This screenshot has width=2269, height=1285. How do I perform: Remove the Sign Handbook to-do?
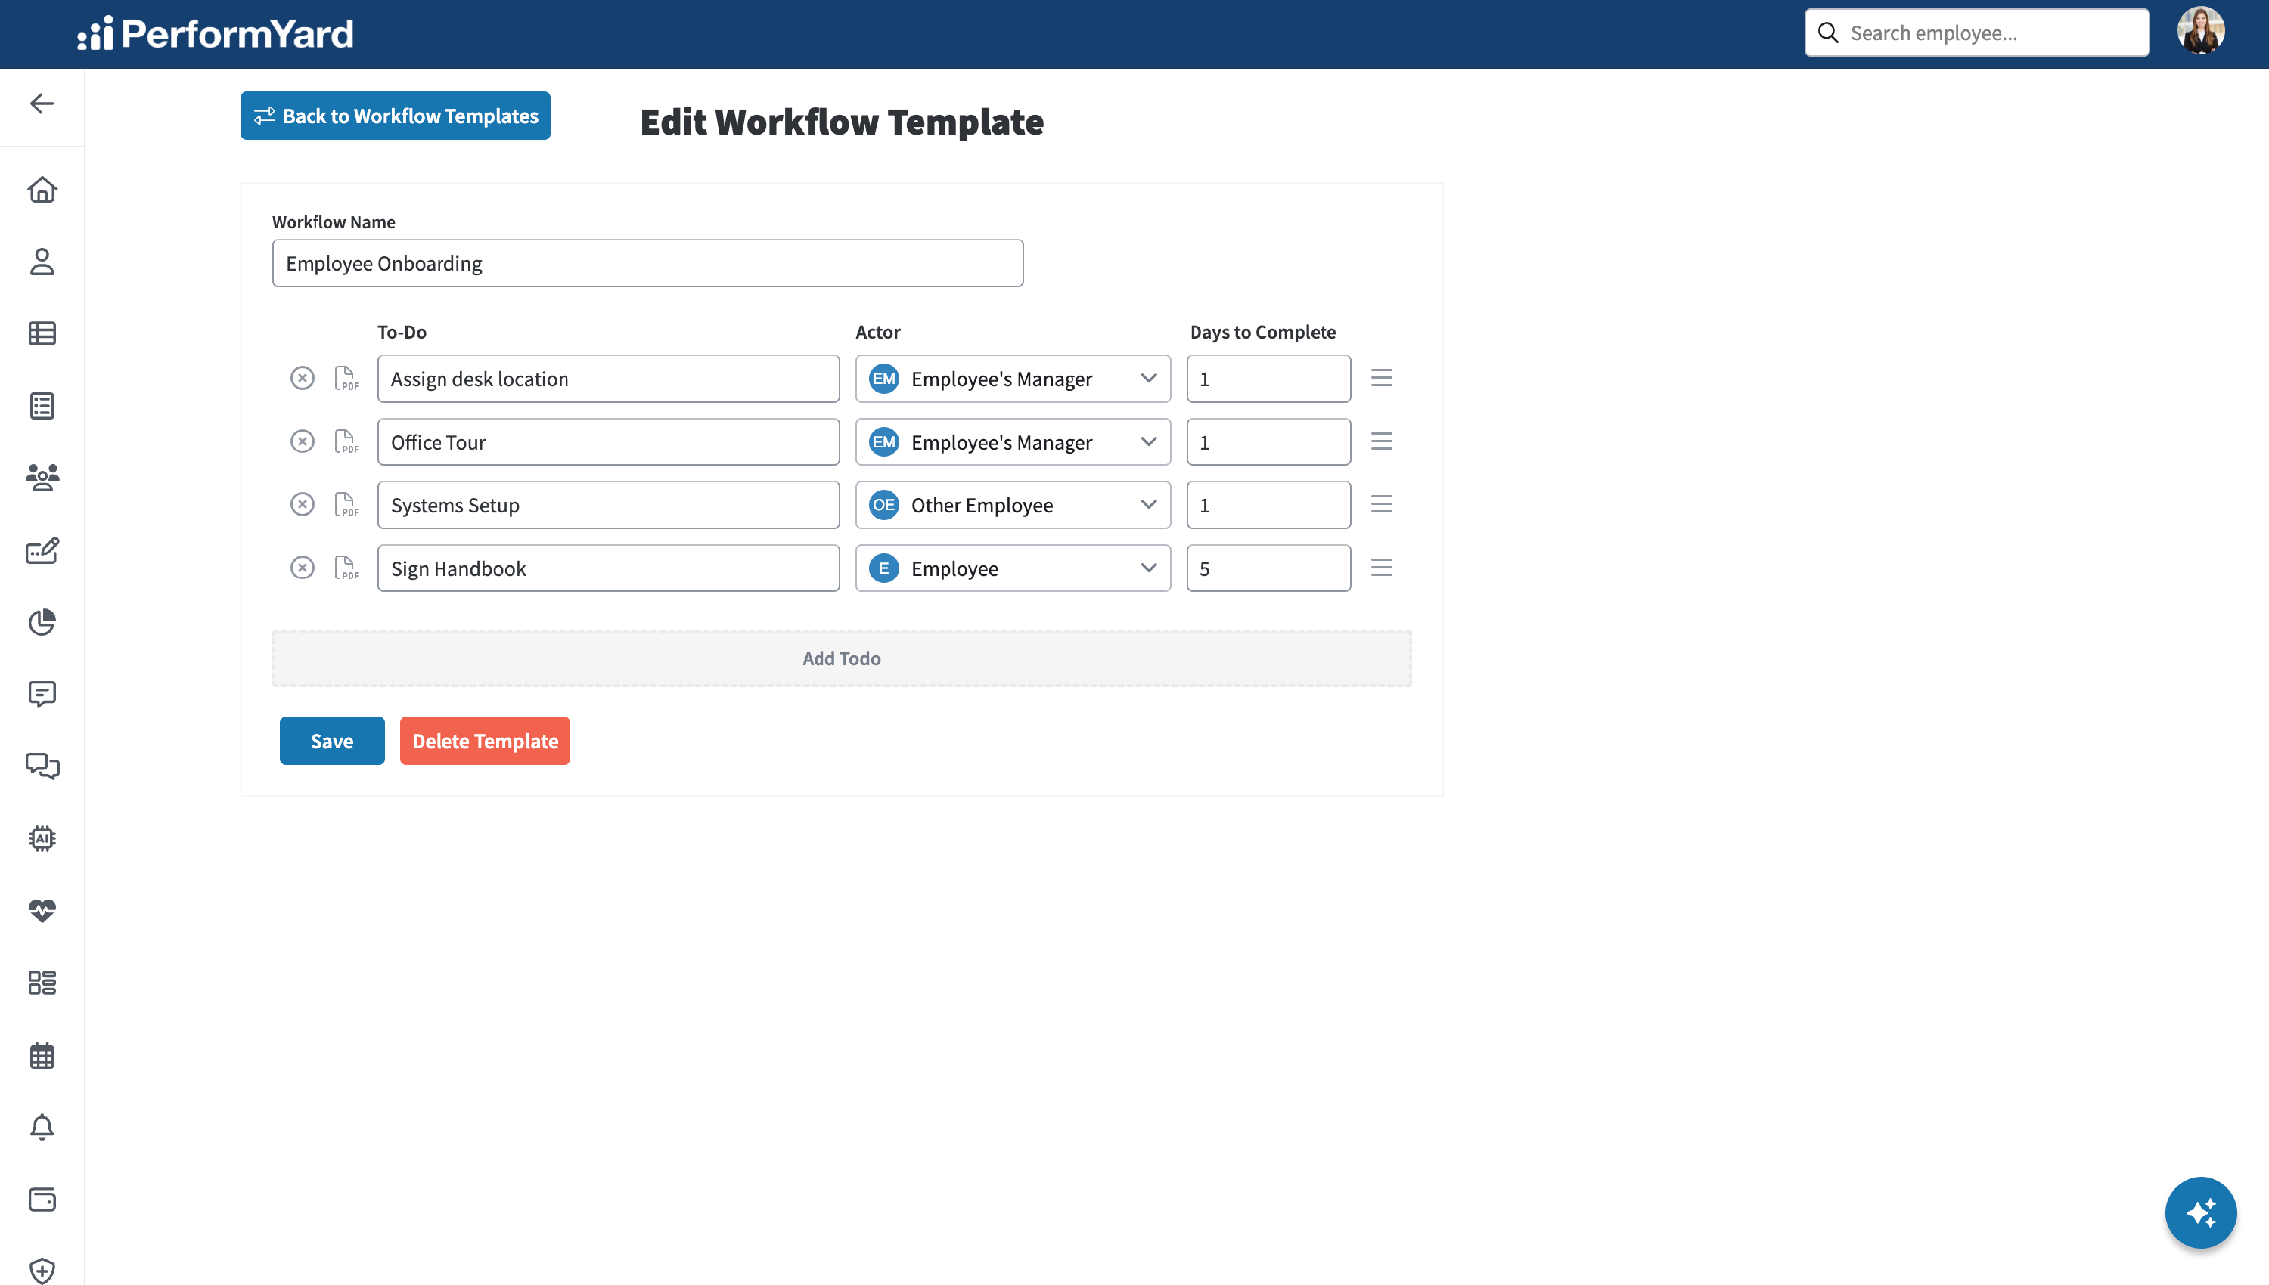(x=302, y=567)
